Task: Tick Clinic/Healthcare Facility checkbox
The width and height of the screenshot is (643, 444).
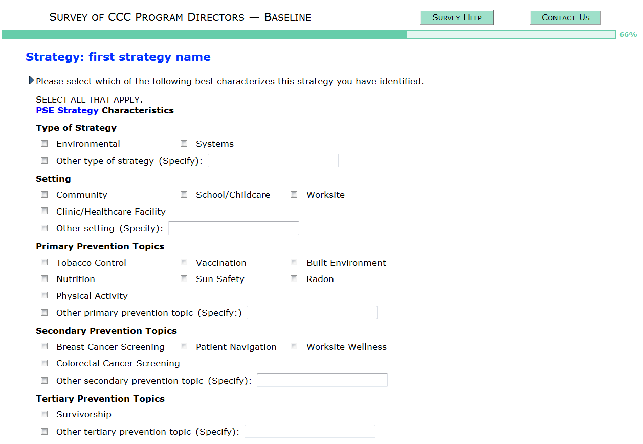Action: pos(45,211)
